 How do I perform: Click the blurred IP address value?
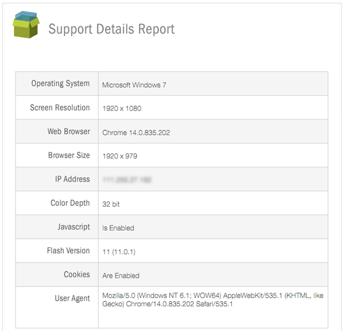pos(127,180)
